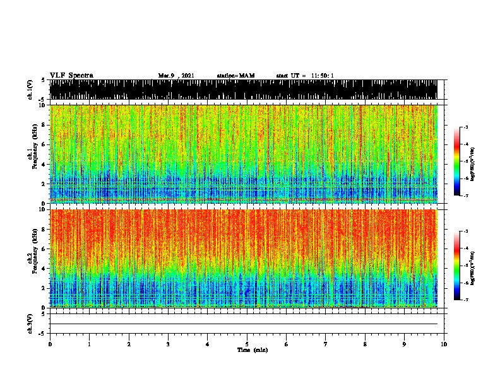The height and width of the screenshot is (386, 500).
Task: Click the time axis tick label 0
Action: (50, 344)
